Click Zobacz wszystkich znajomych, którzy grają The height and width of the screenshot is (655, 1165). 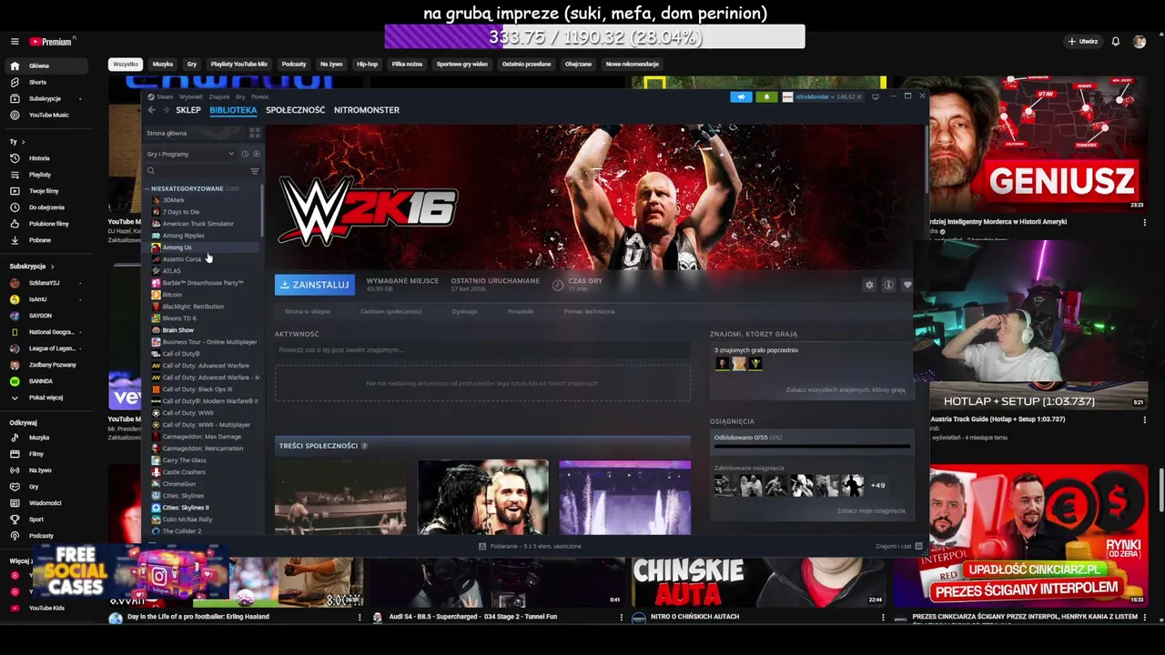(846, 390)
